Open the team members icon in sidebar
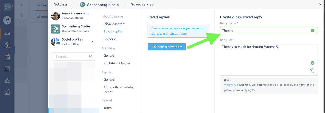The width and height of the screenshot is (325, 113). (7, 80)
